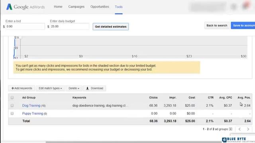Open the Home tab
This screenshot has height=143, width=255.
point(58,7)
